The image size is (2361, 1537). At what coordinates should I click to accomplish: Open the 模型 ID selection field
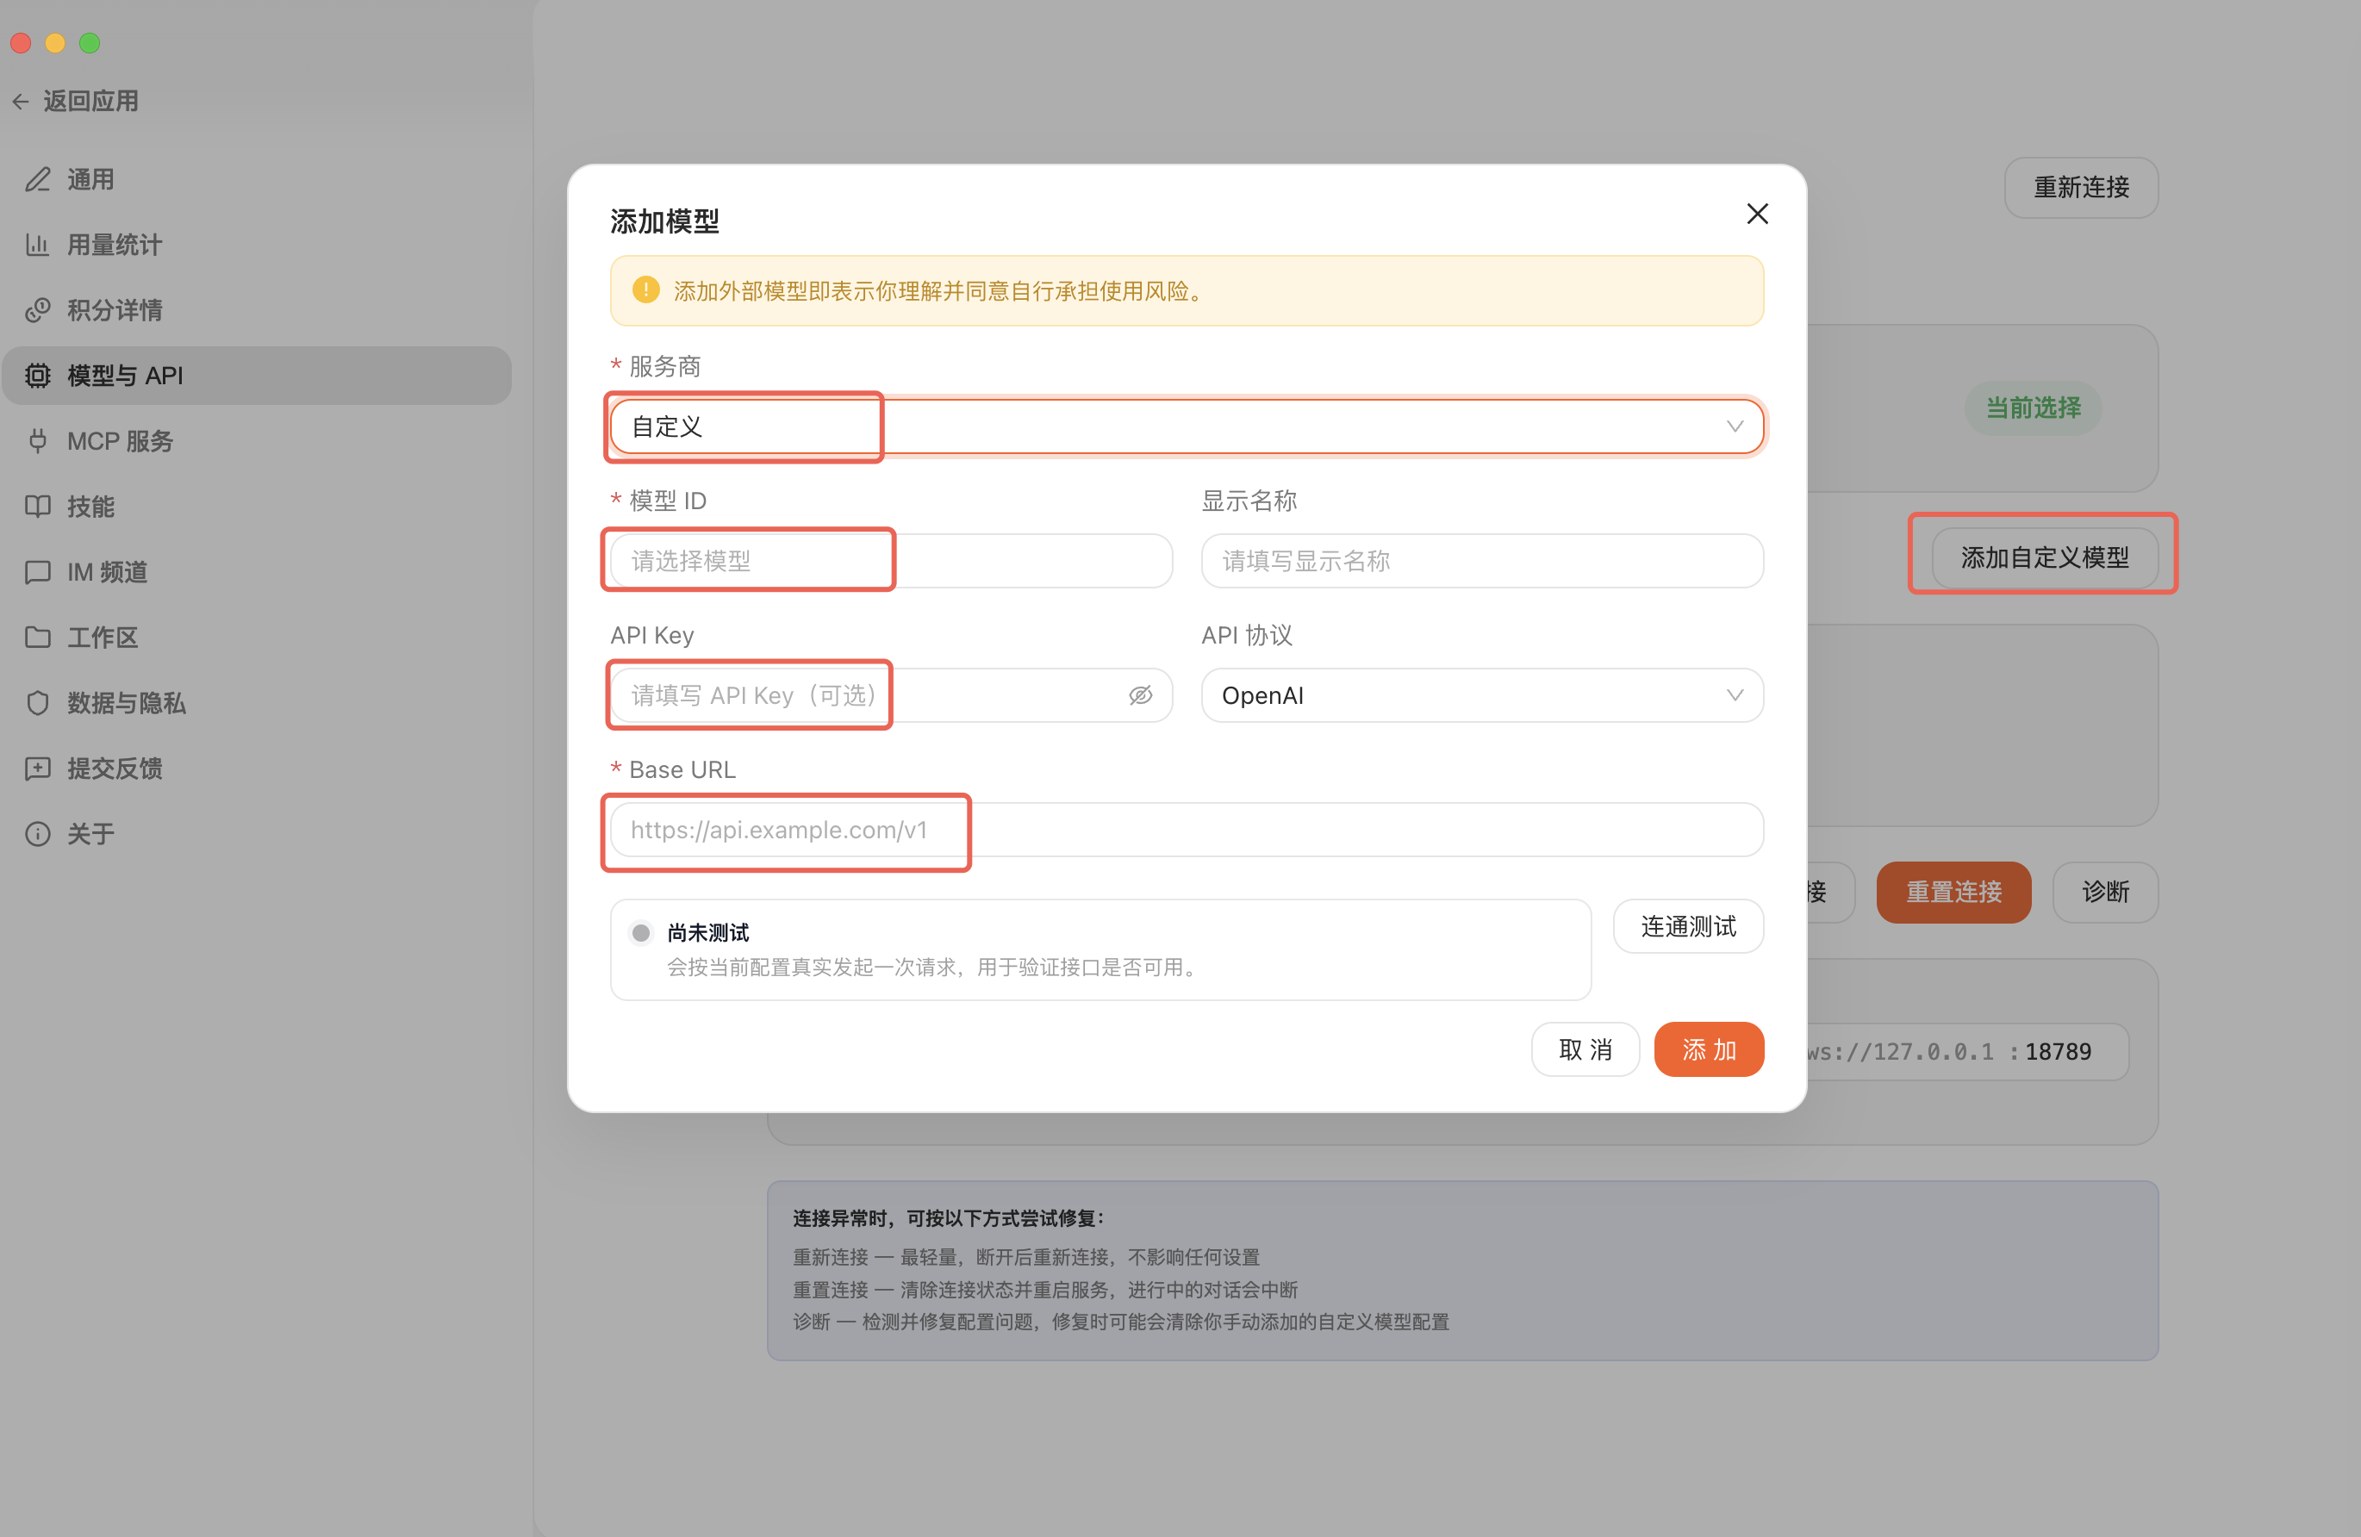click(x=890, y=561)
